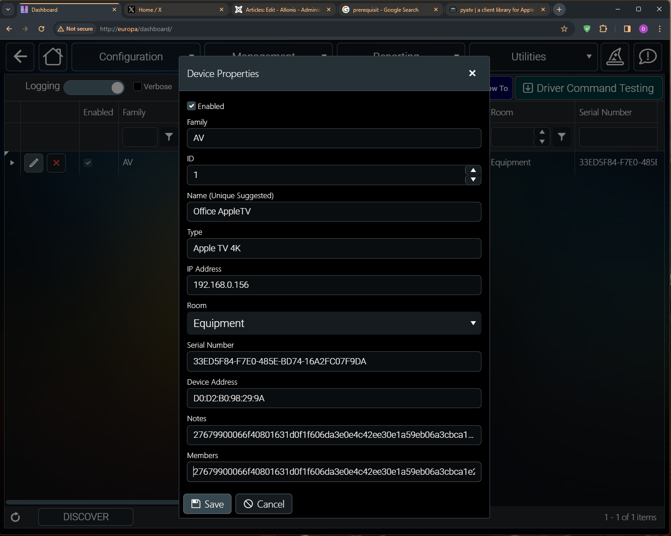Go back in browser history
Viewport: 671px width, 536px height.
click(x=9, y=29)
